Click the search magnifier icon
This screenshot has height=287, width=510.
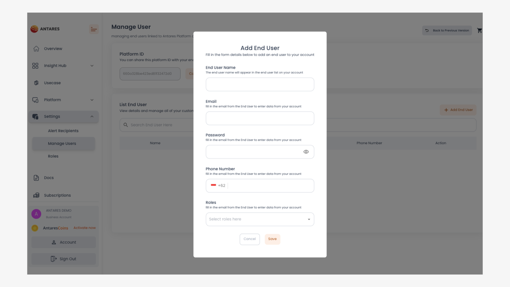coord(126,125)
